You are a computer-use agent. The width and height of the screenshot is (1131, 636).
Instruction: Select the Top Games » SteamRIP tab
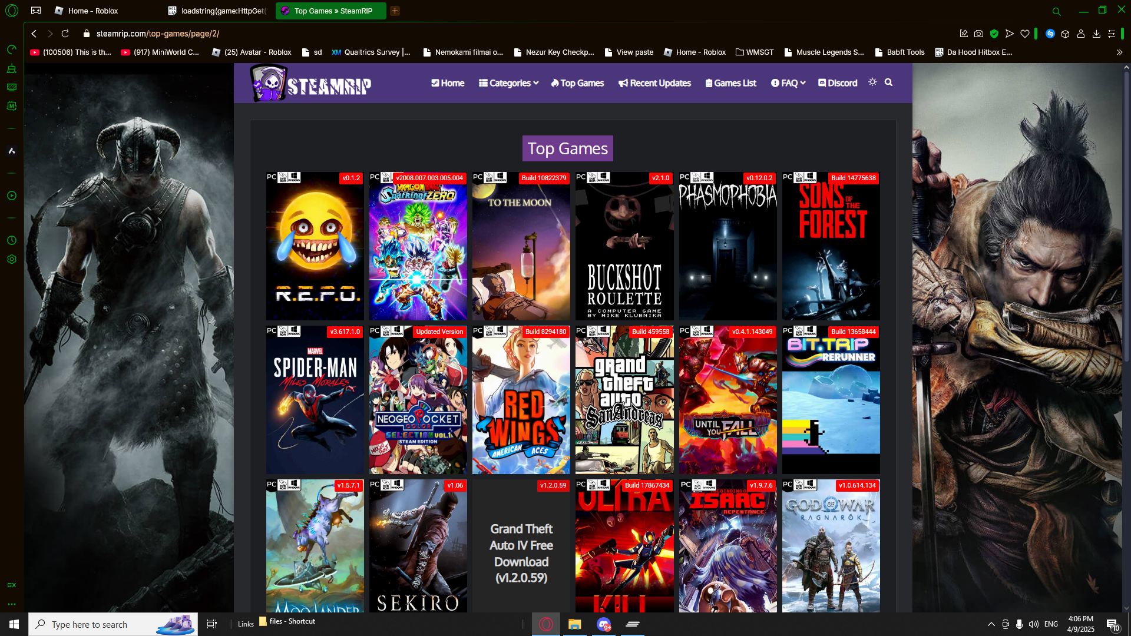pos(330,11)
